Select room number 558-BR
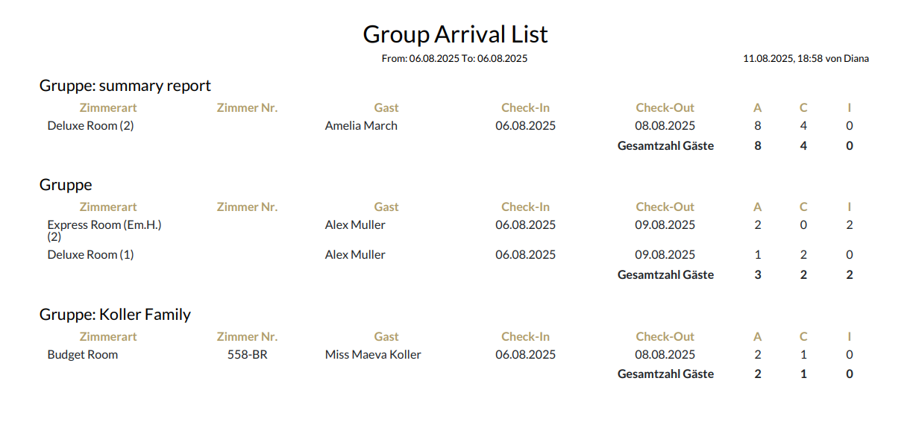The image size is (913, 428). tap(247, 355)
